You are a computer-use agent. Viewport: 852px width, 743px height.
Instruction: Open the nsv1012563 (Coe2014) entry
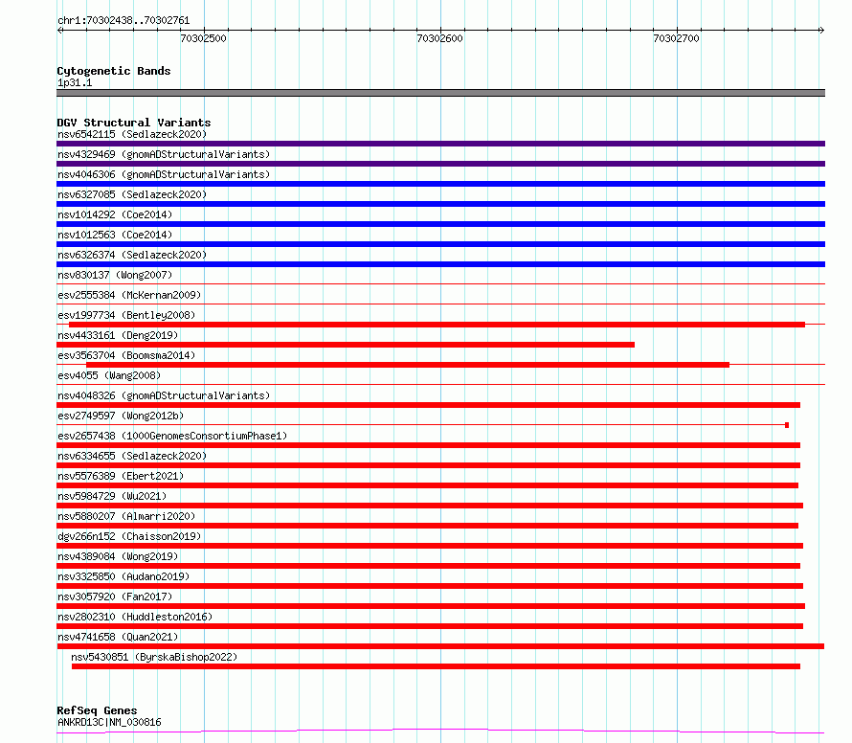115,235
